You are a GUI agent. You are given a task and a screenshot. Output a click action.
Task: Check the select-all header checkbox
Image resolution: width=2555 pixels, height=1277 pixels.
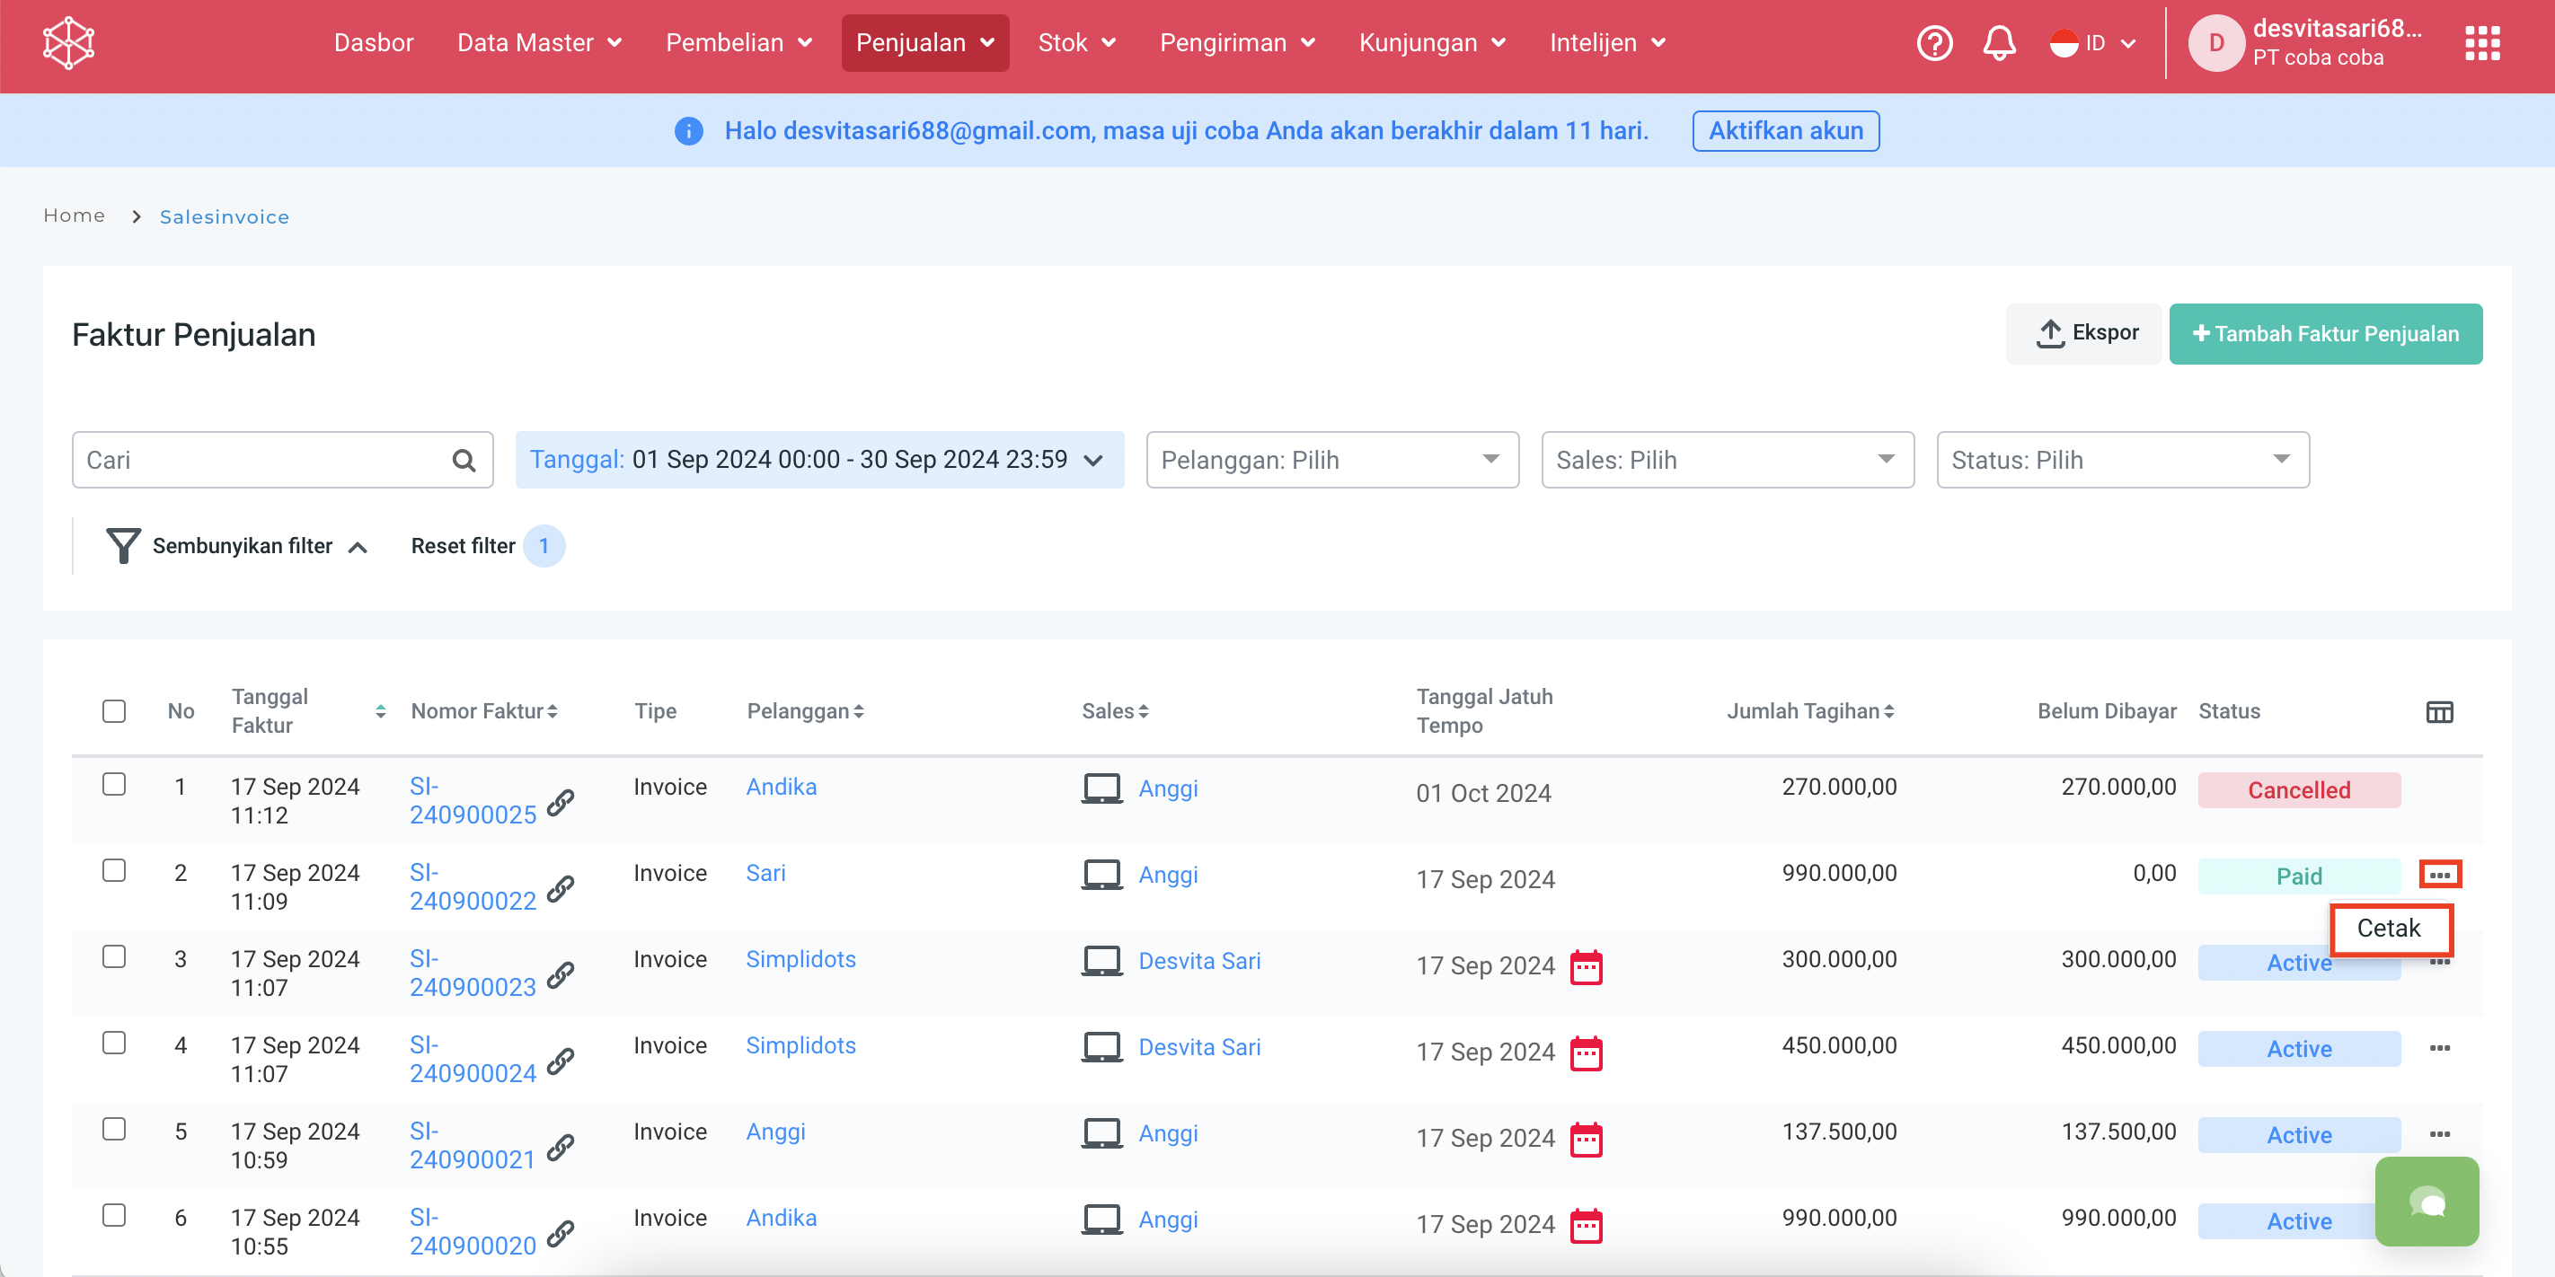pyautogui.click(x=114, y=711)
